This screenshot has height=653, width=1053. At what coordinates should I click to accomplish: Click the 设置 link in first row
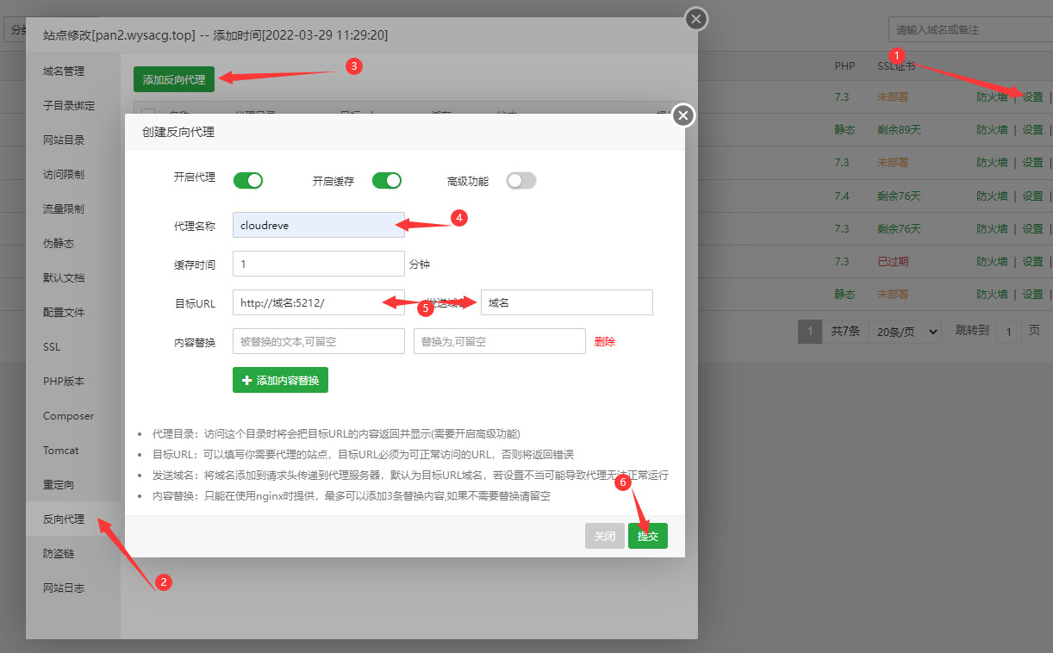[x=1033, y=96]
